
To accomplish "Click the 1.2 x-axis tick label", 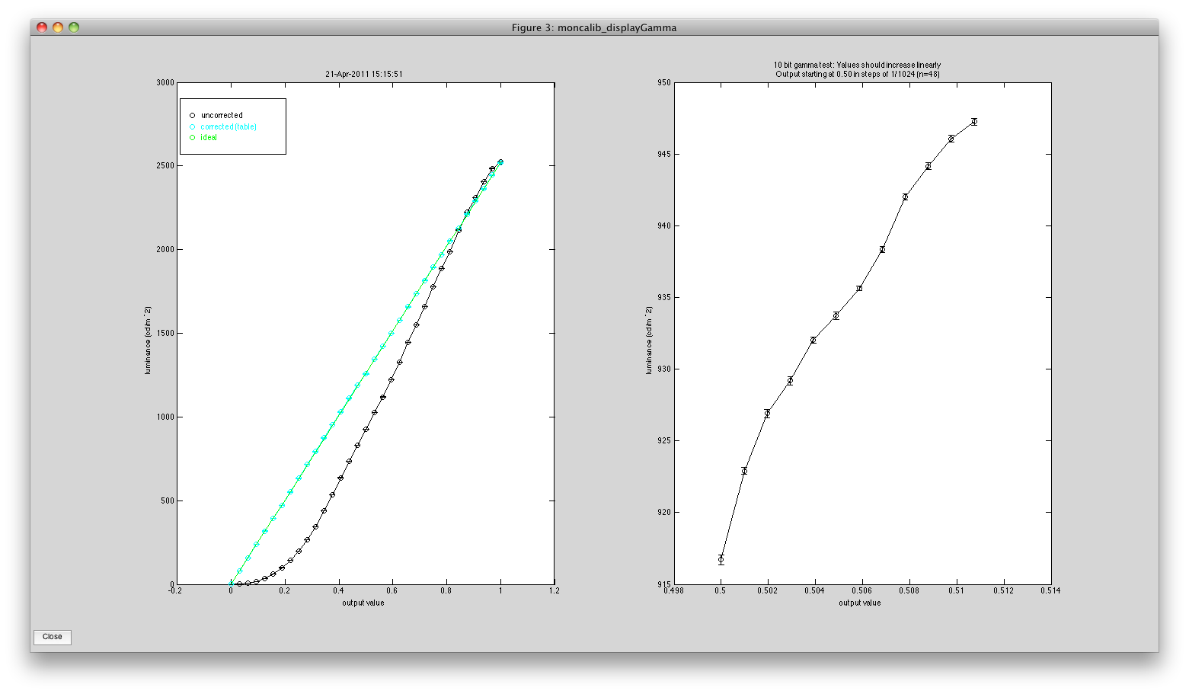I will (x=555, y=591).
